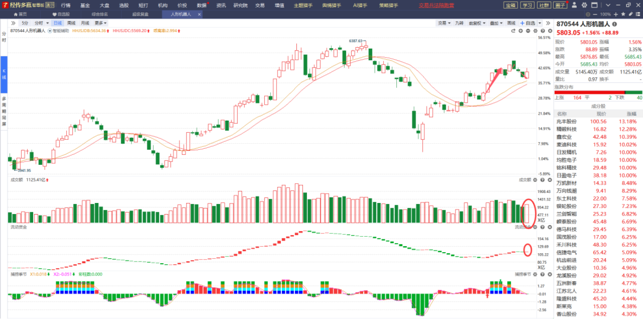Open settings gear of 成交额 panel
The width and height of the screenshot is (643, 319).
[535, 180]
